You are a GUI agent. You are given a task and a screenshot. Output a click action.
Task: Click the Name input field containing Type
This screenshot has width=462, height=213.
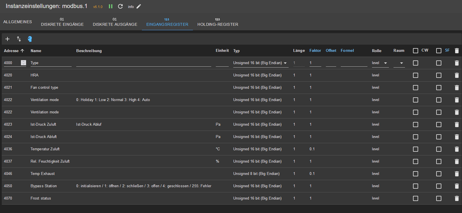click(x=51, y=63)
